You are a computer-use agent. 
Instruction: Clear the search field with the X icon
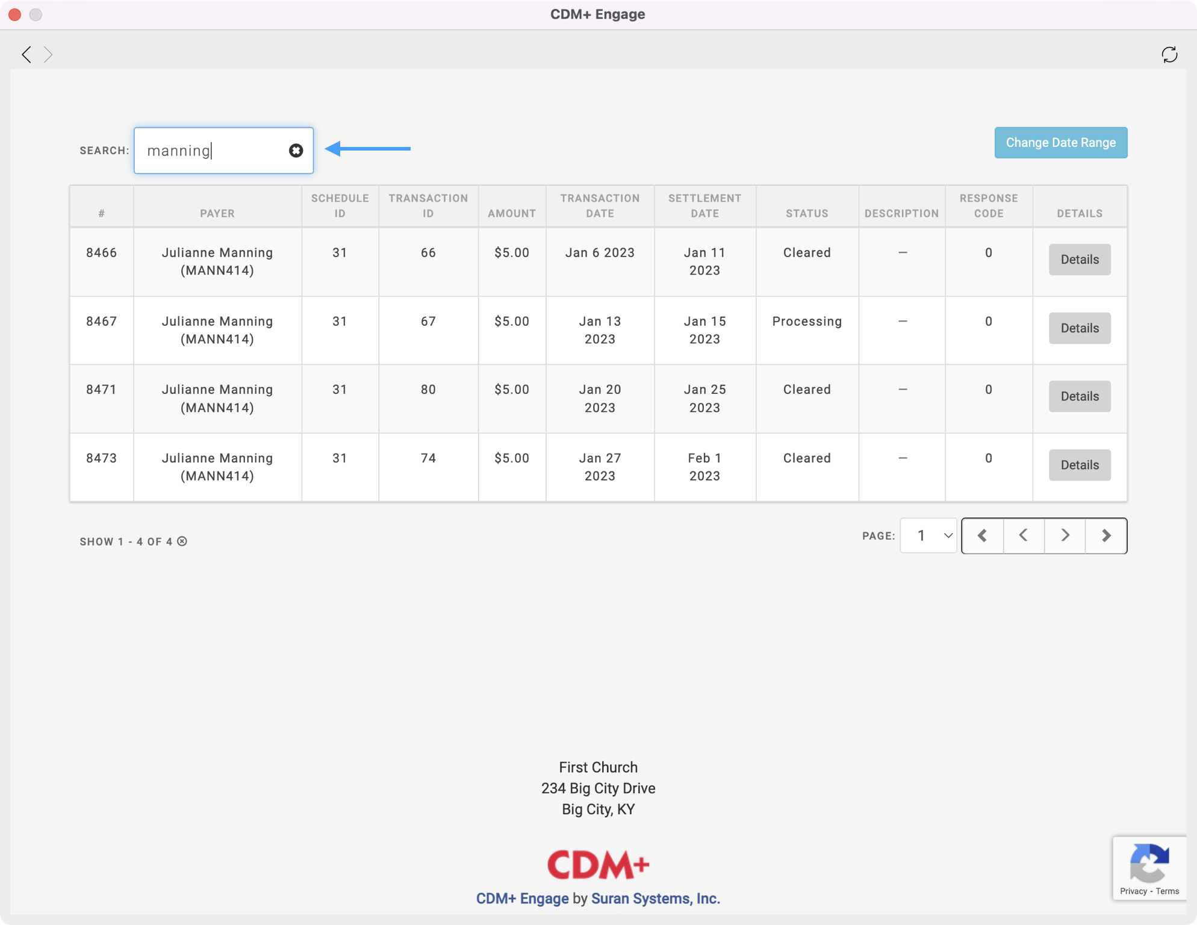[x=296, y=151]
